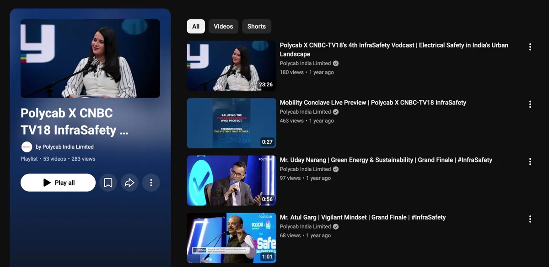Open the Mobility Conclave Live Preview title
This screenshot has width=549, height=267.
pyautogui.click(x=373, y=103)
